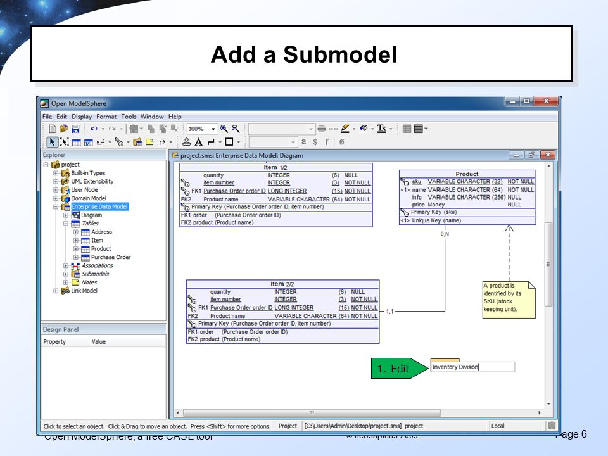Select the pointer selection tool

click(x=53, y=142)
